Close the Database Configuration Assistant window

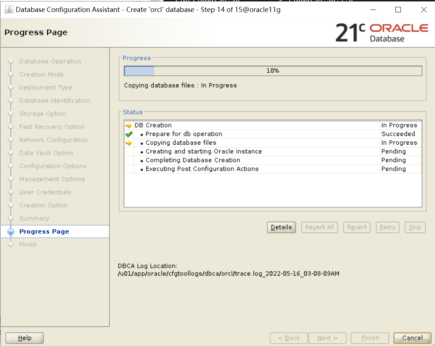pyautogui.click(x=424, y=10)
